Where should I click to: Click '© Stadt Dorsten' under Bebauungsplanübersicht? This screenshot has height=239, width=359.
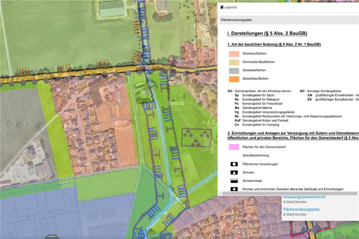(294, 202)
